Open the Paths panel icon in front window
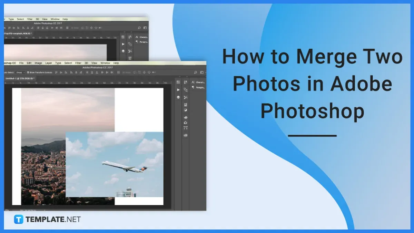414x233 pixels. click(186, 127)
